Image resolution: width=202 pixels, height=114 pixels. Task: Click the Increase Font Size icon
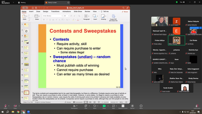[x=71, y=16]
